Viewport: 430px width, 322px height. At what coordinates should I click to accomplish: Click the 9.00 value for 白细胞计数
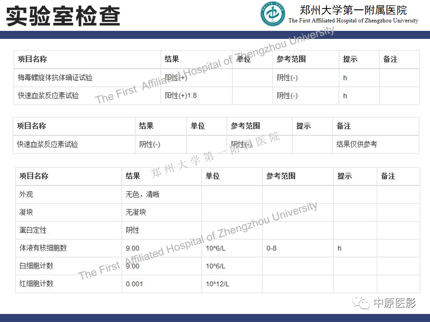pos(133,266)
